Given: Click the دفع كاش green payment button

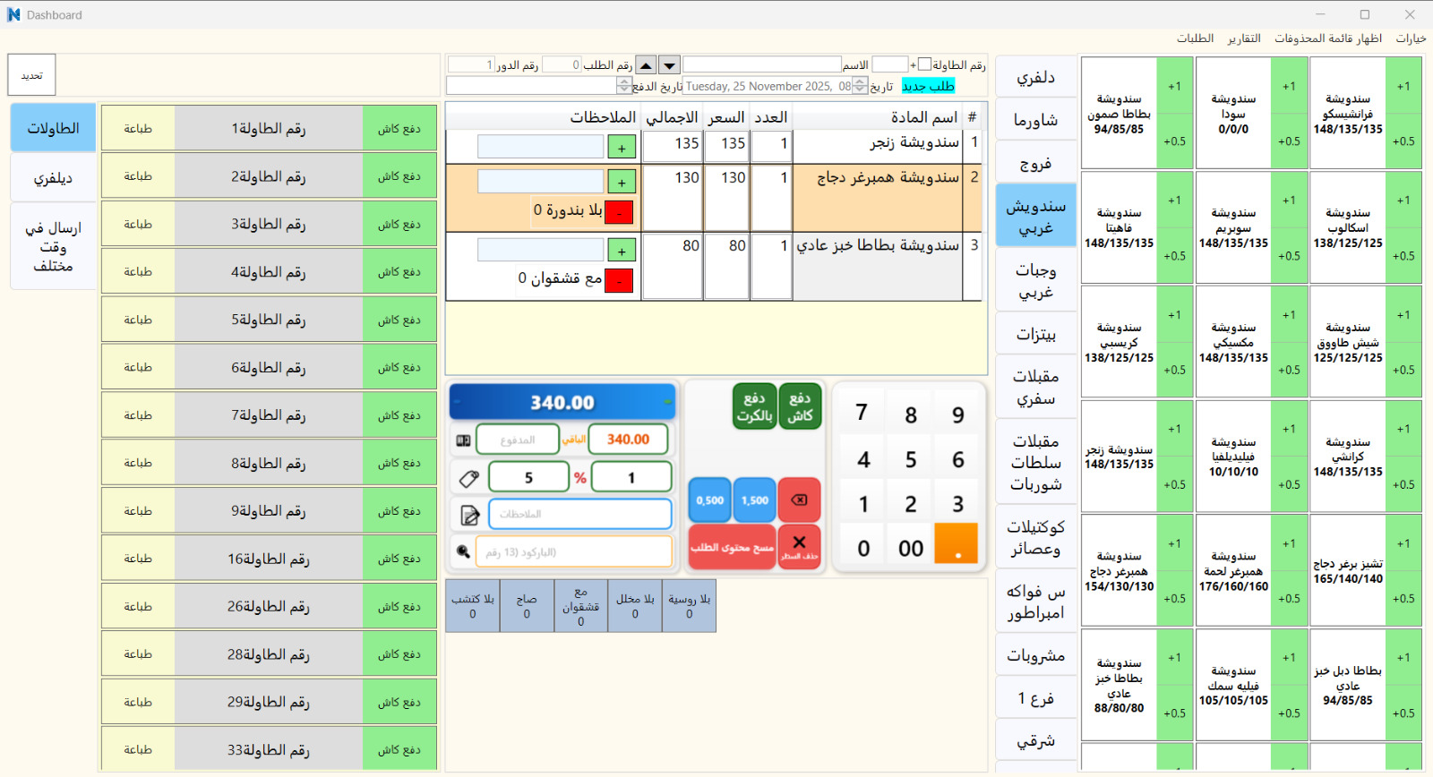Looking at the screenshot, I should (800, 406).
